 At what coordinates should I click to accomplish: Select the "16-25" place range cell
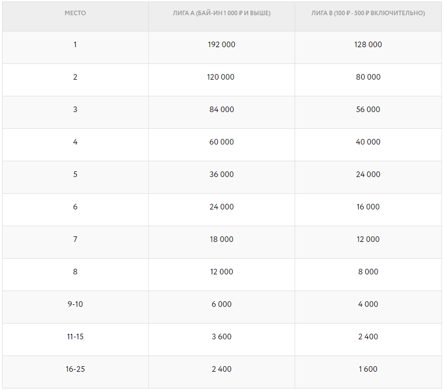tap(75, 369)
